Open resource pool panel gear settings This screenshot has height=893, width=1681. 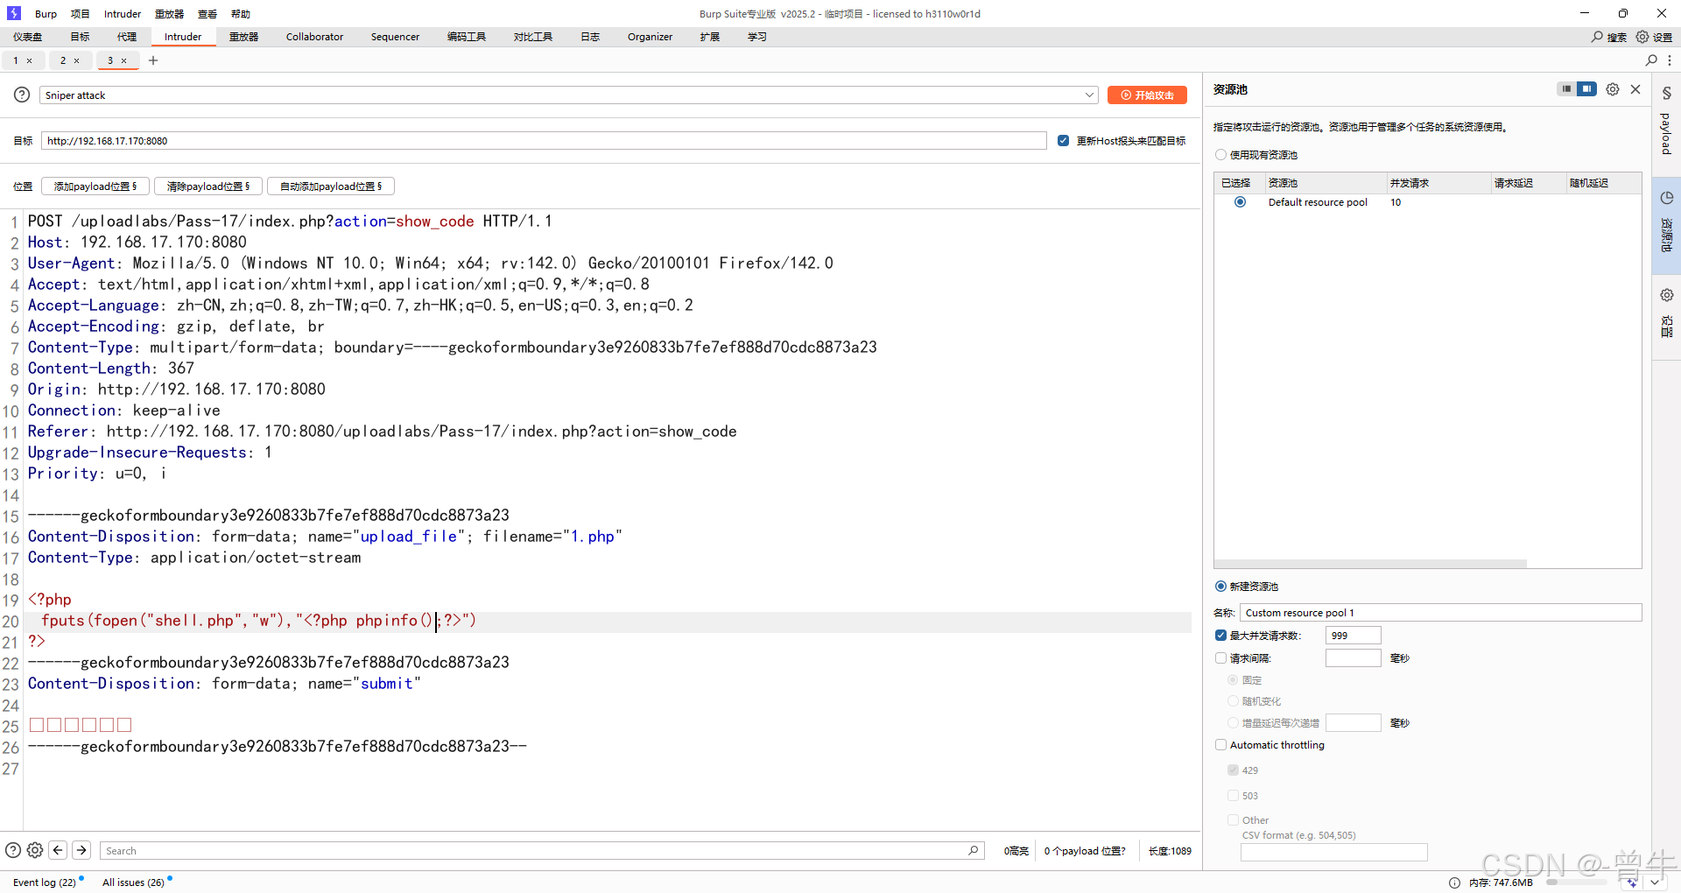[1613, 89]
